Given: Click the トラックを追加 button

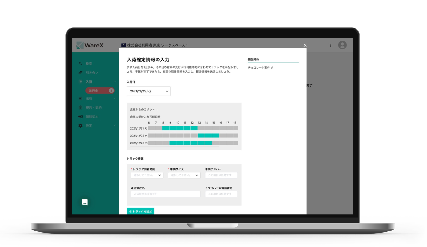Looking at the screenshot, I should [x=140, y=211].
